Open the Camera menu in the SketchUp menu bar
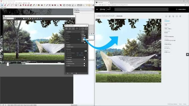The image size is (189, 106). point(10,3)
